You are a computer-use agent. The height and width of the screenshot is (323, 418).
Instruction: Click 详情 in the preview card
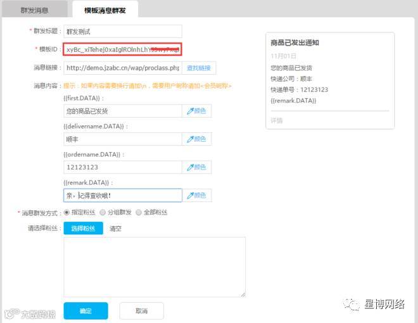click(x=276, y=121)
